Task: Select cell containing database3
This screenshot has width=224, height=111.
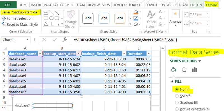Action: coord(25,70)
